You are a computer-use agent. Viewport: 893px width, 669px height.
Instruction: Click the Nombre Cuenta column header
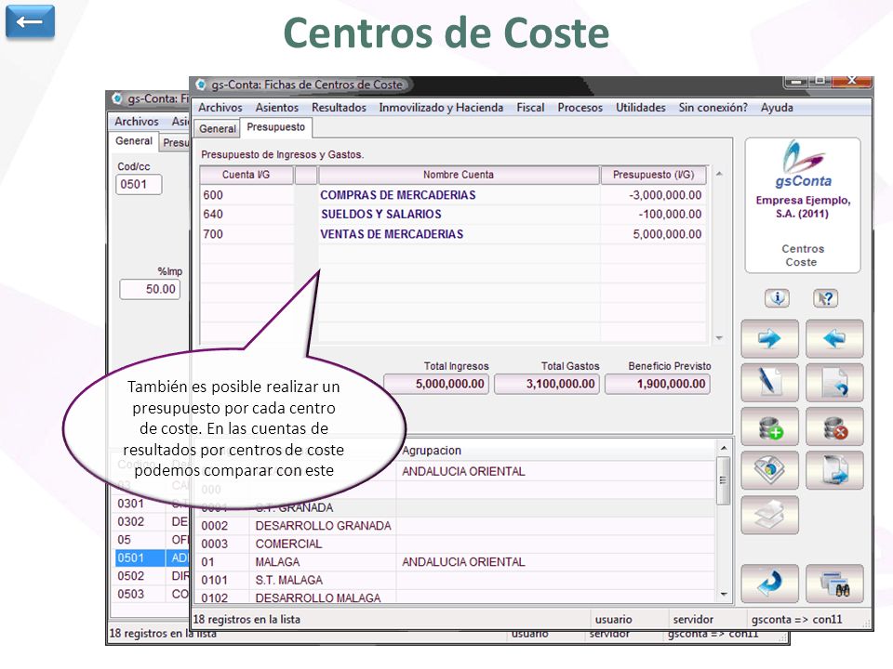[x=459, y=175]
